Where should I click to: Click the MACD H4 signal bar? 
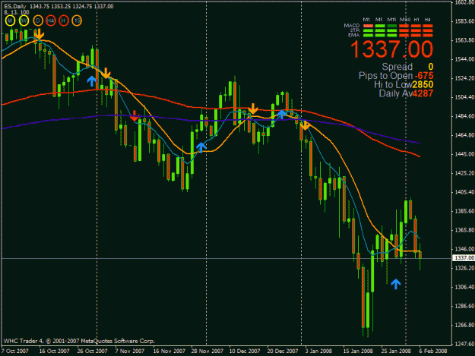click(x=427, y=26)
